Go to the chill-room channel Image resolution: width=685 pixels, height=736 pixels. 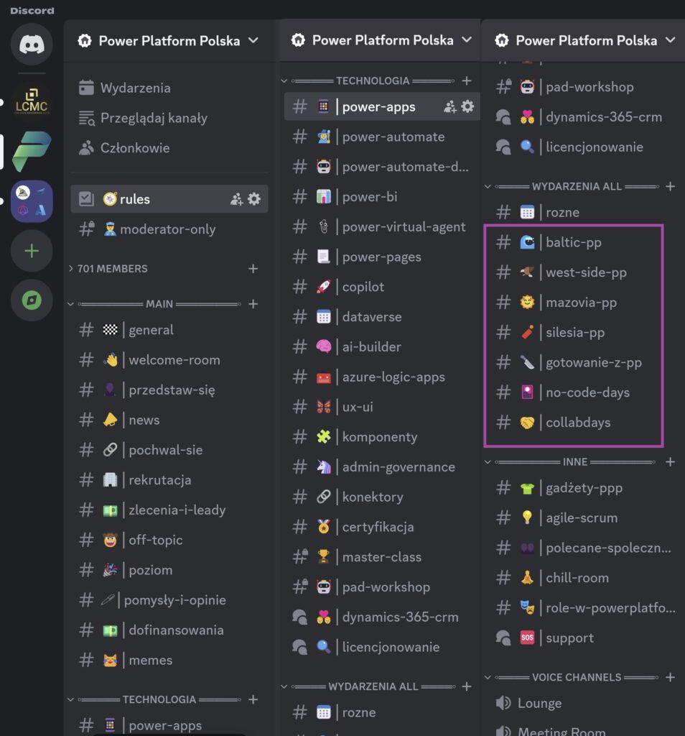[x=585, y=578]
